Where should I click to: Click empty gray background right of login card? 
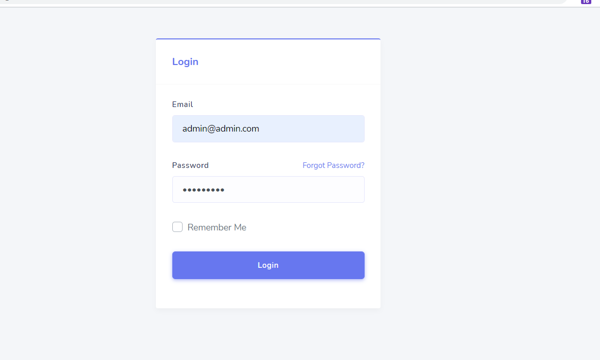(487, 179)
